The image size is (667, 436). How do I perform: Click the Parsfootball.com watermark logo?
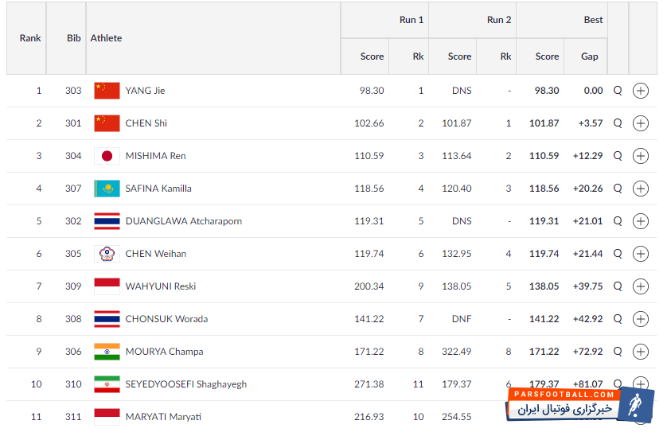[x=579, y=405]
